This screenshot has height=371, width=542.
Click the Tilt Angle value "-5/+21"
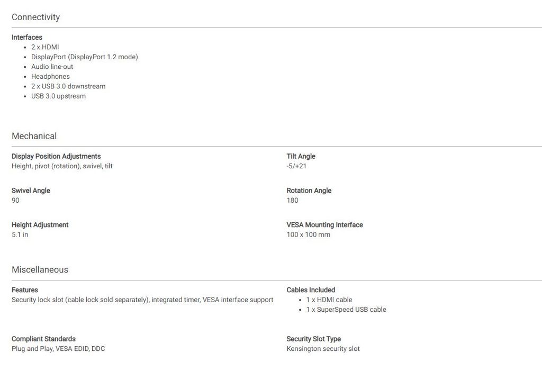(x=296, y=166)
